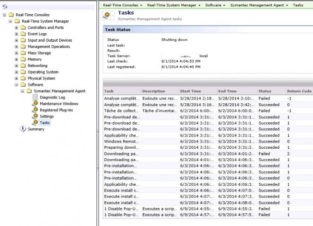The width and height of the screenshot is (313, 226).
Task: Sort by the Return Code column header
Action: click(x=299, y=91)
